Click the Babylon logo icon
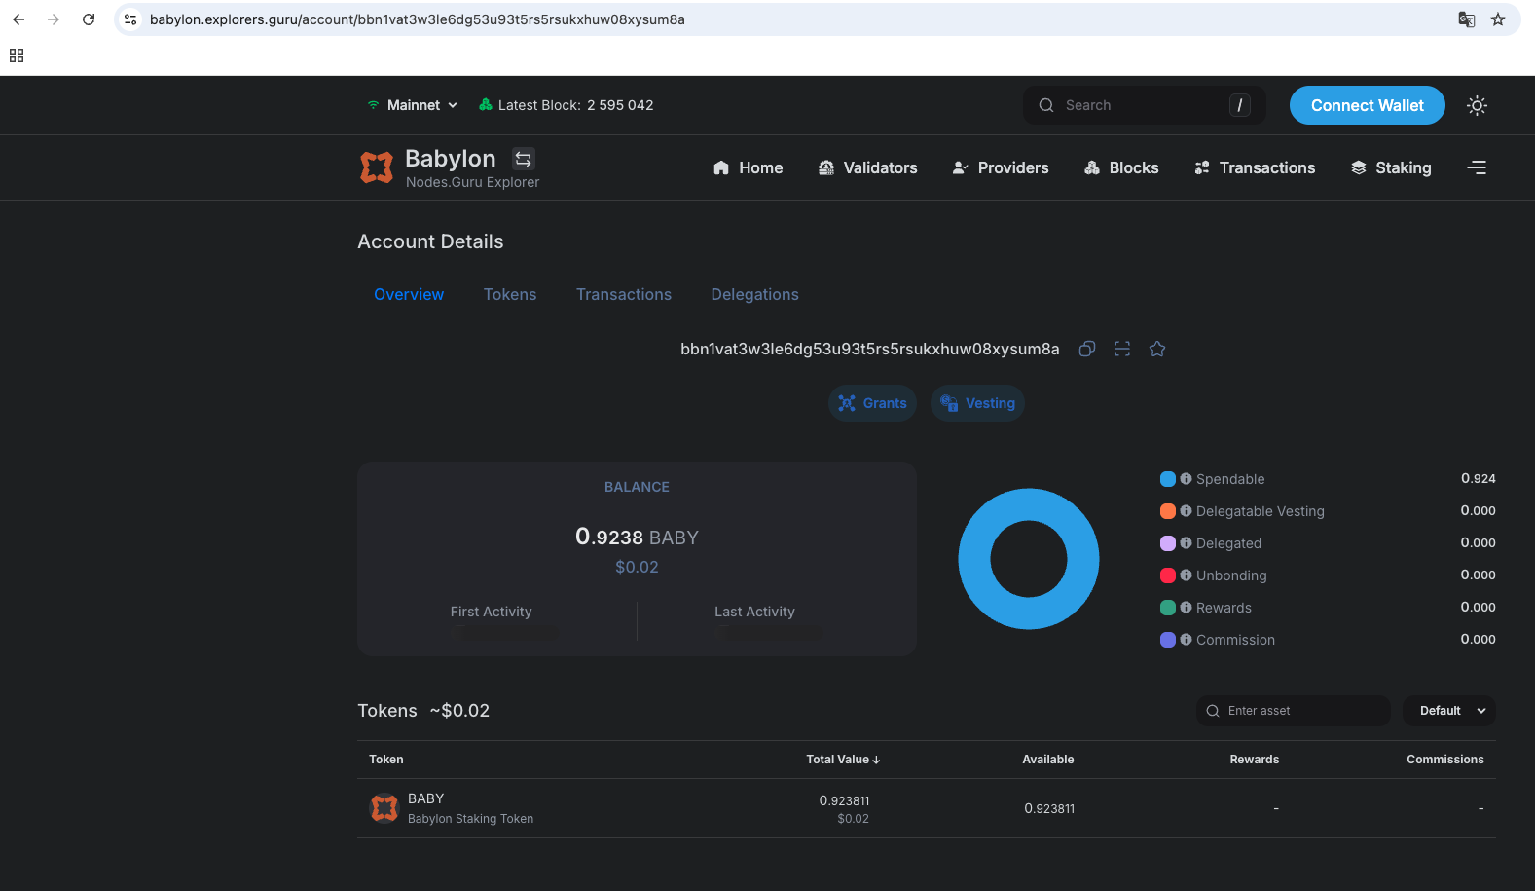Image resolution: width=1535 pixels, height=891 pixels. [377, 167]
